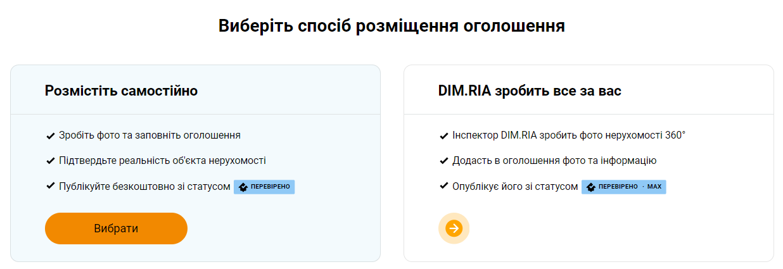Click checkmark beside Підтвердьте реальність об'єкта
Viewport: 783px width, 269px height.
(51, 161)
